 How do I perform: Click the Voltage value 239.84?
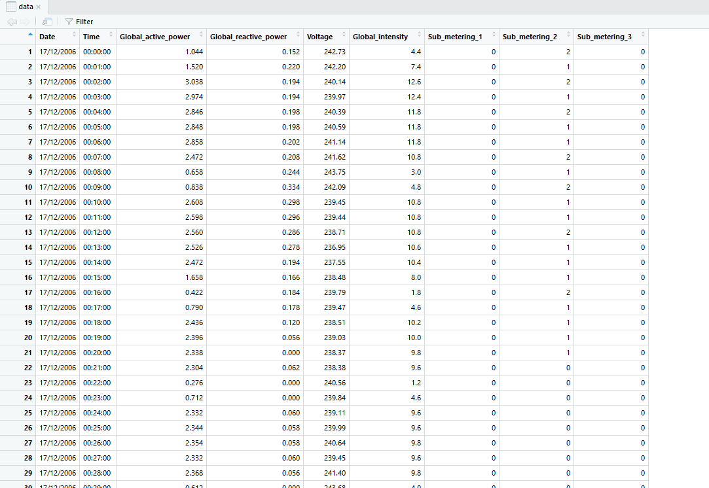(x=335, y=398)
